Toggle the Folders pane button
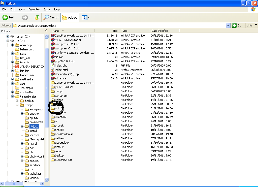The width and height of the screenshot is (258, 187). (x=70, y=17)
